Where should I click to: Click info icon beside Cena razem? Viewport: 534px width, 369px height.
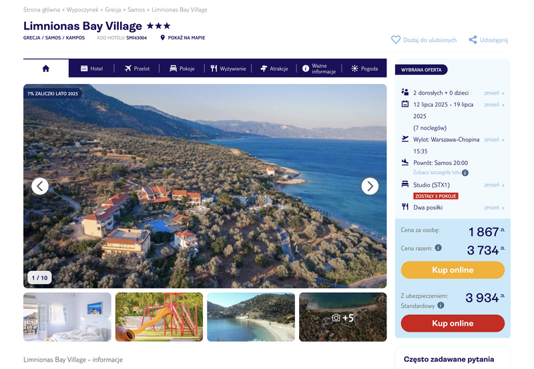[439, 248]
